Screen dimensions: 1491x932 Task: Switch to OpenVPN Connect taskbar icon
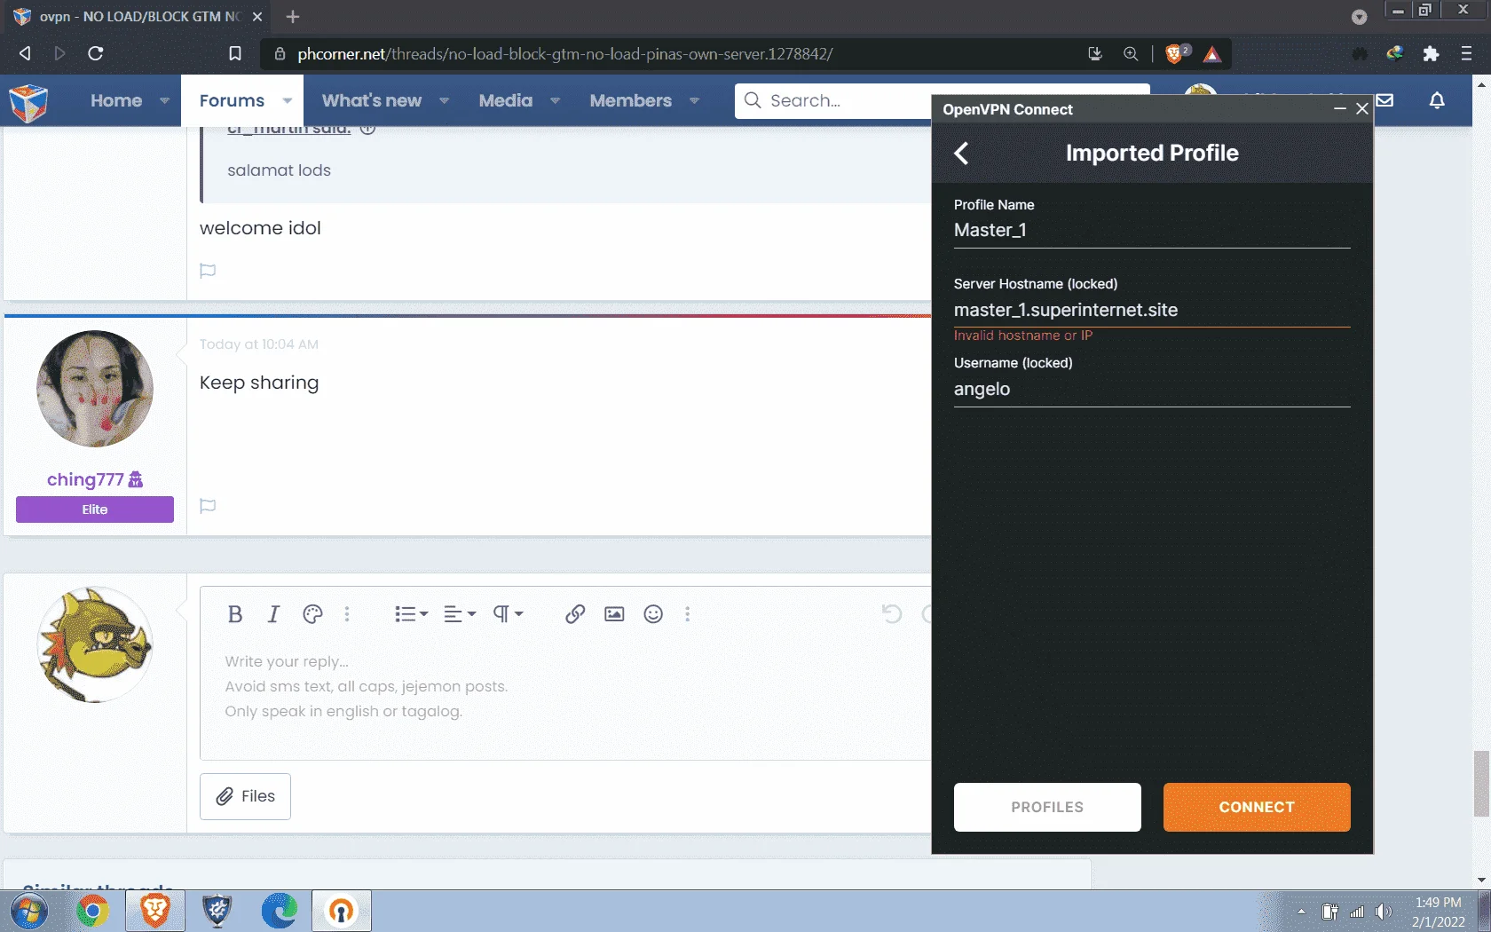[x=342, y=911]
